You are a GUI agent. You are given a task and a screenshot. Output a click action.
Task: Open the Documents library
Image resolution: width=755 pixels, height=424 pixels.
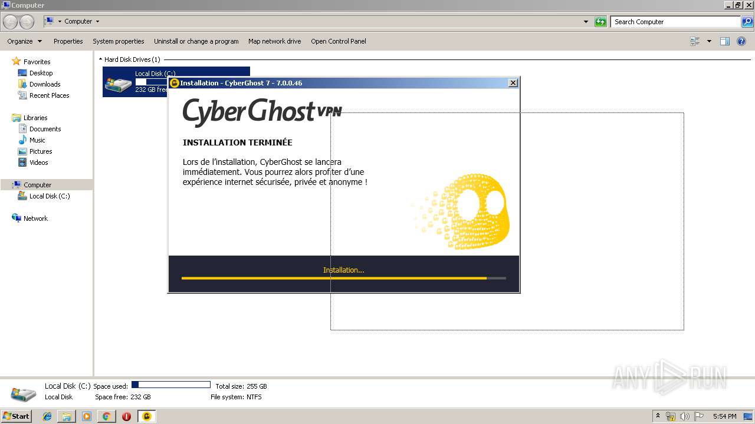45,129
